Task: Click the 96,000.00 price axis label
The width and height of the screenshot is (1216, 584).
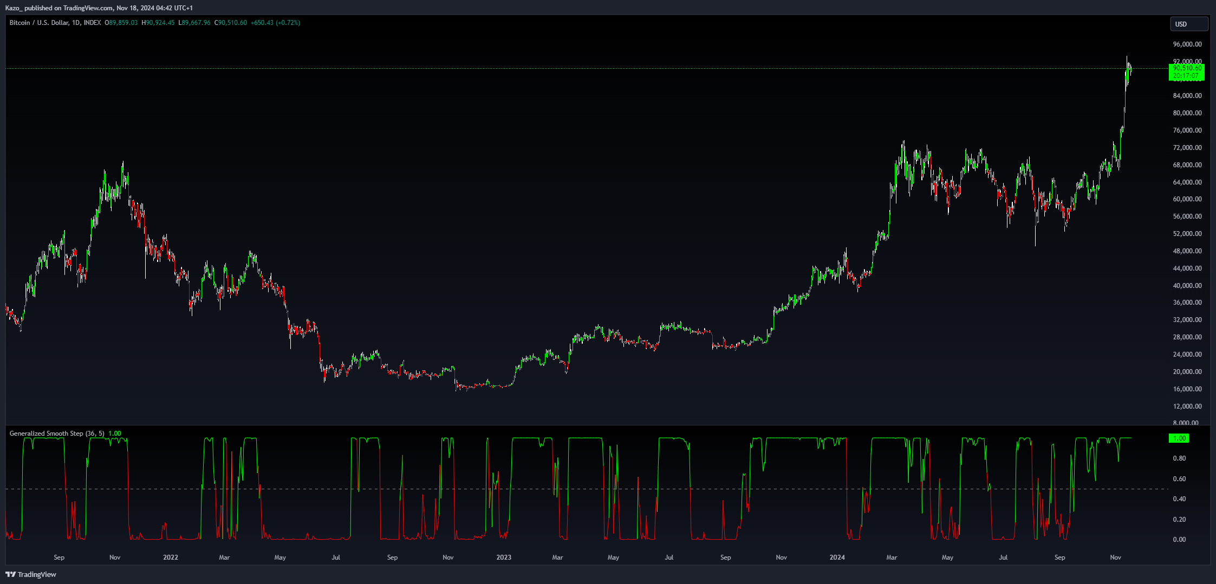Action: (x=1187, y=44)
